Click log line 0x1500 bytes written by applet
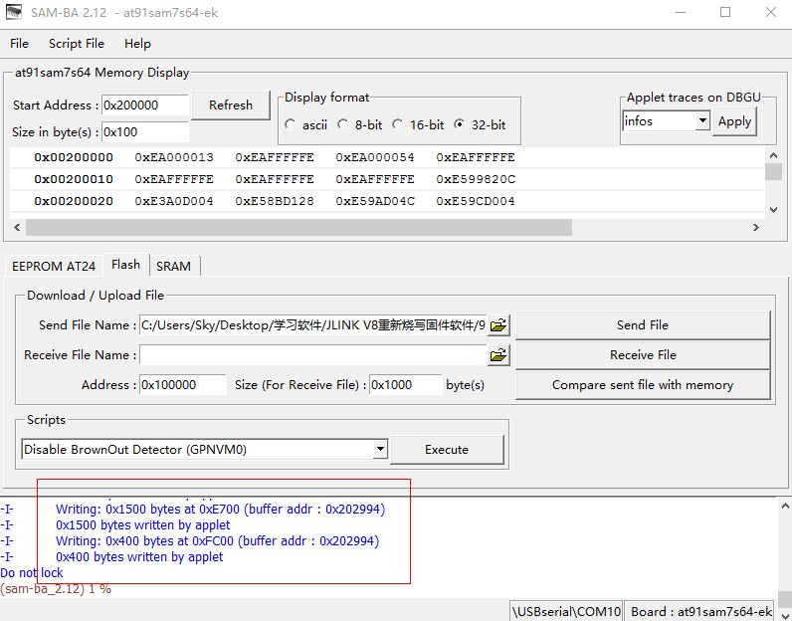The height and width of the screenshot is (621, 792). 143,525
